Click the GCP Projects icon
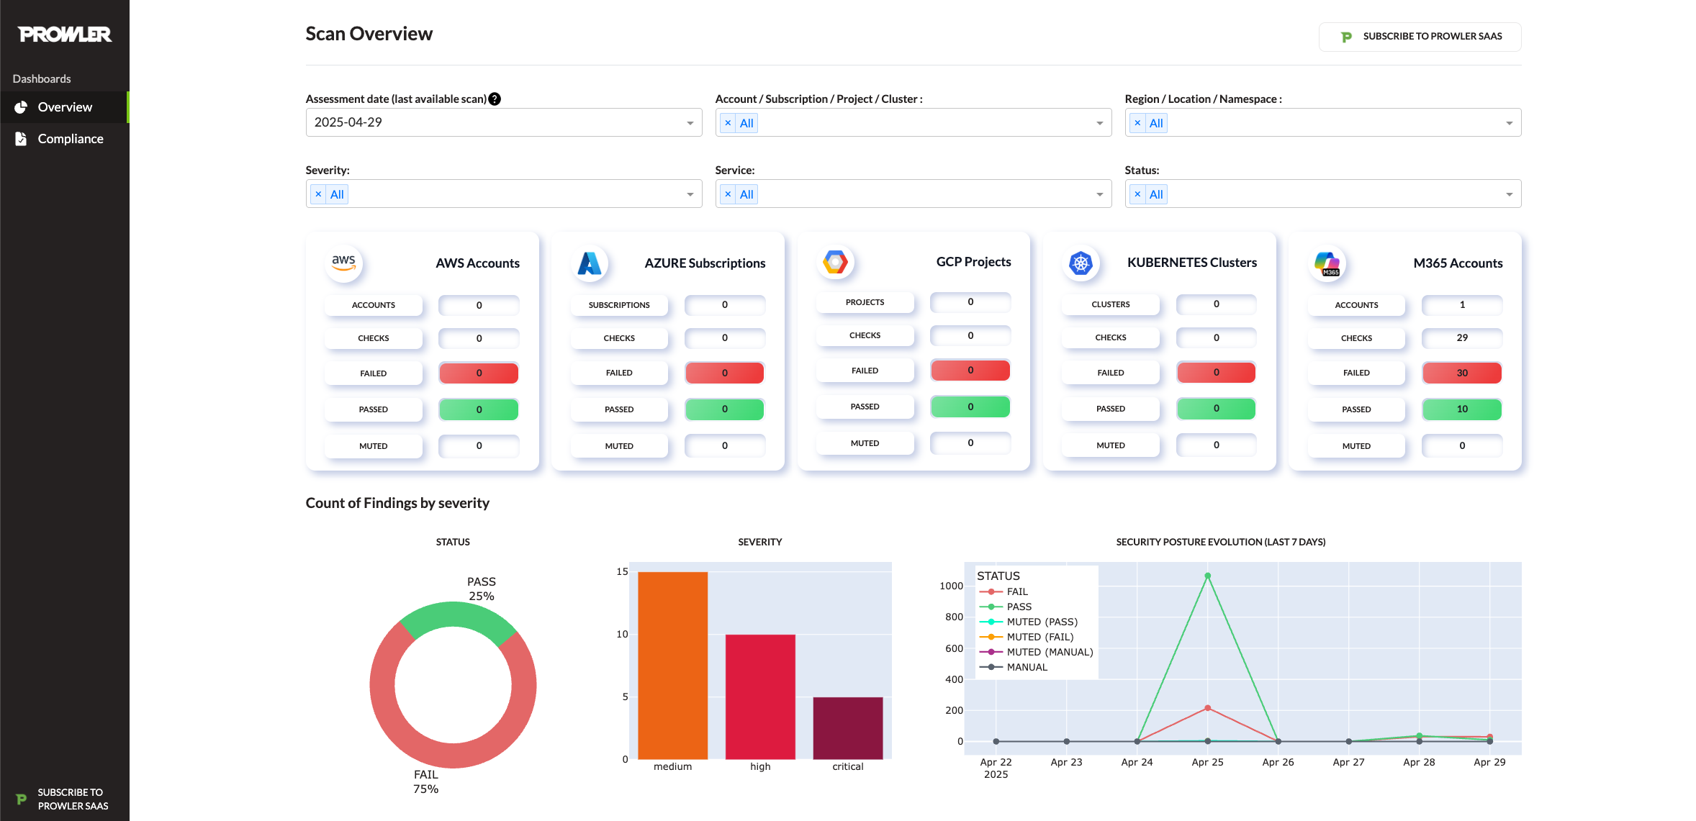The width and height of the screenshot is (1696, 821). tap(836, 262)
